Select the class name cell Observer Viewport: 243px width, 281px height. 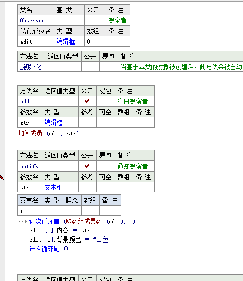(x=36, y=20)
